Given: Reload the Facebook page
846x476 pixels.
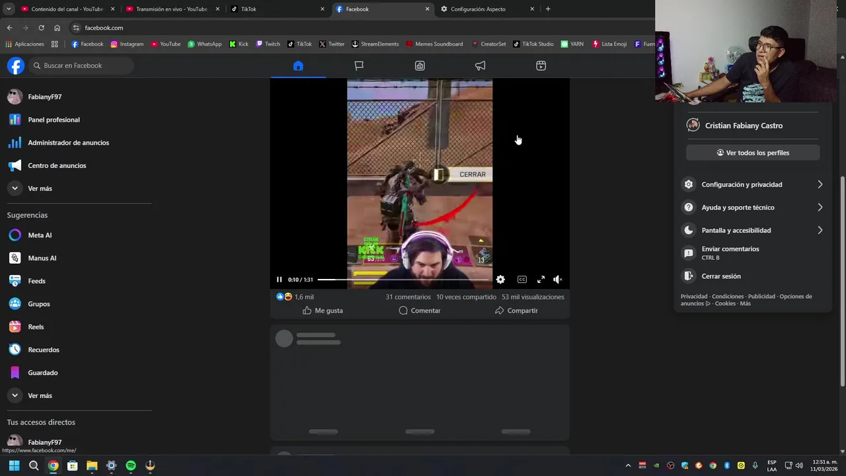Looking at the screenshot, I should (x=41, y=28).
